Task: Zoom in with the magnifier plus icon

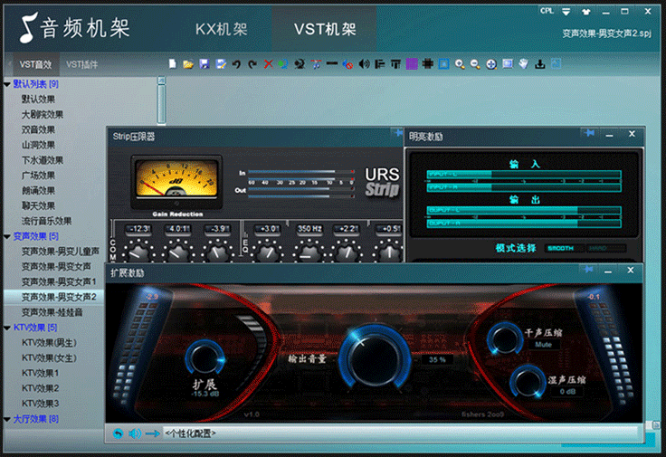Action: tap(460, 64)
